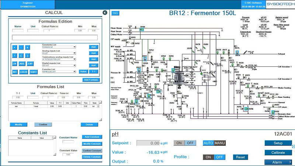The height and width of the screenshot is (166, 295).
Task: Click the XV74 exhaust valve icon
Action: pos(237,52)
